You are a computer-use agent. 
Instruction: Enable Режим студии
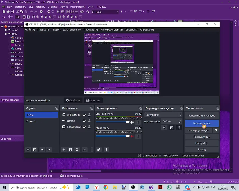click(x=202, y=137)
